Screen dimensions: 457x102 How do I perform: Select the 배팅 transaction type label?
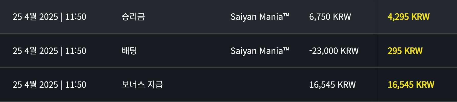[x=129, y=50]
